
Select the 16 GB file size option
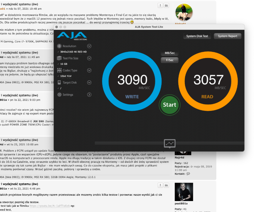[64, 64]
